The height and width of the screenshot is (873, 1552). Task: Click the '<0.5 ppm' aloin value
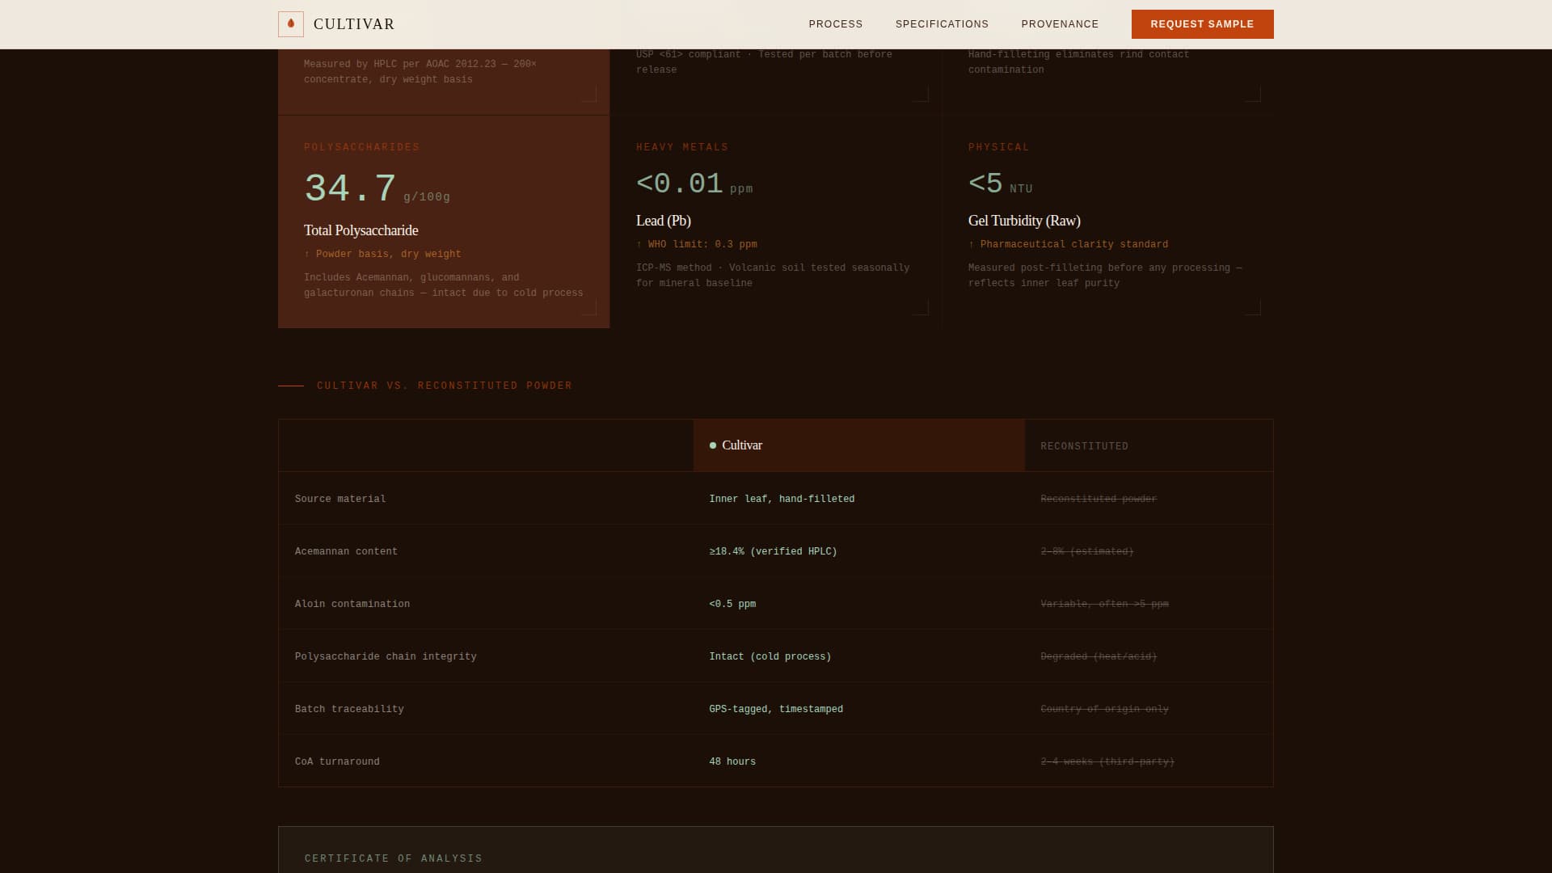(732, 604)
